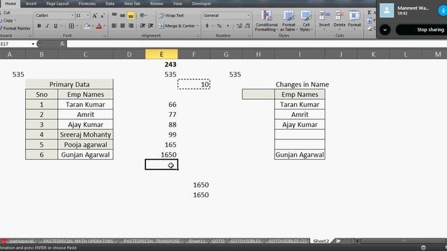Decrease font size with shrink icon
Image resolution: width=447 pixels, height=251 pixels.
(x=103, y=15)
